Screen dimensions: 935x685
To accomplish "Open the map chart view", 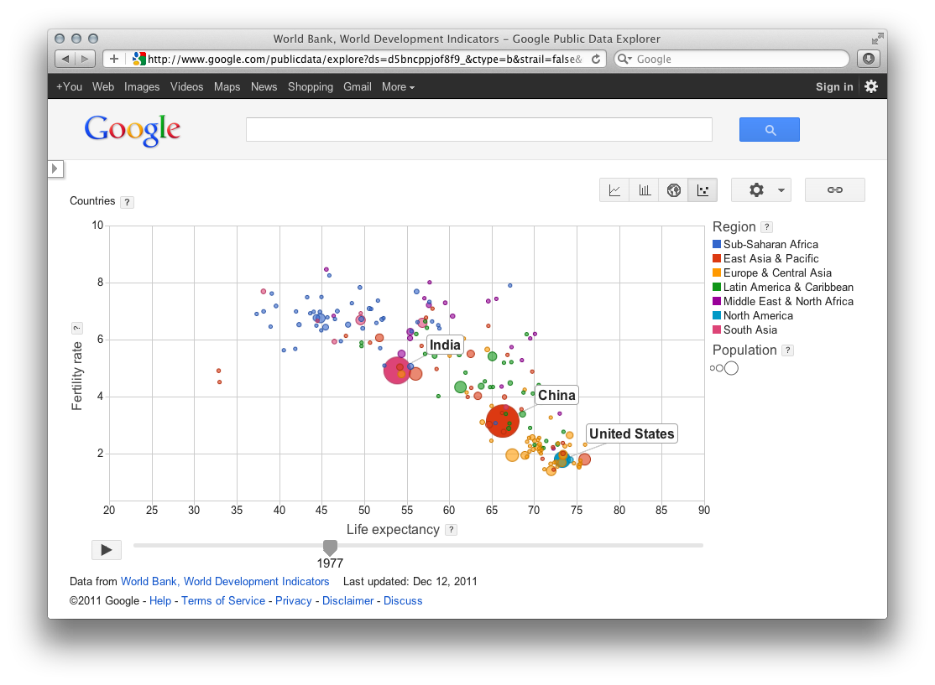I will tap(673, 189).
